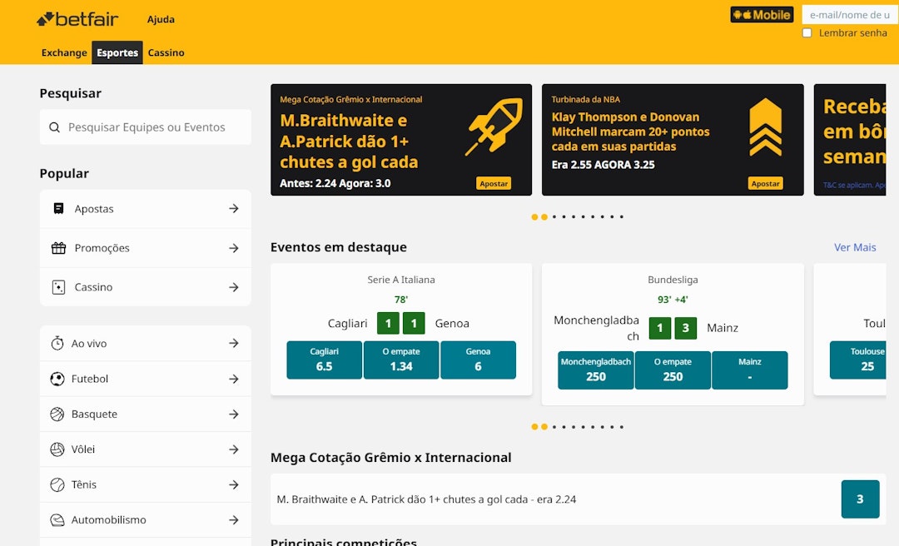899x546 pixels.
Task: Click the last banner carousel dot
Action: pos(622,216)
